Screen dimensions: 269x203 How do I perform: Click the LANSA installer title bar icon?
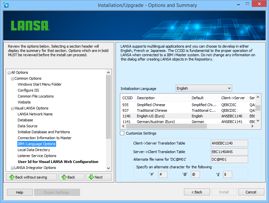pos(6,5)
